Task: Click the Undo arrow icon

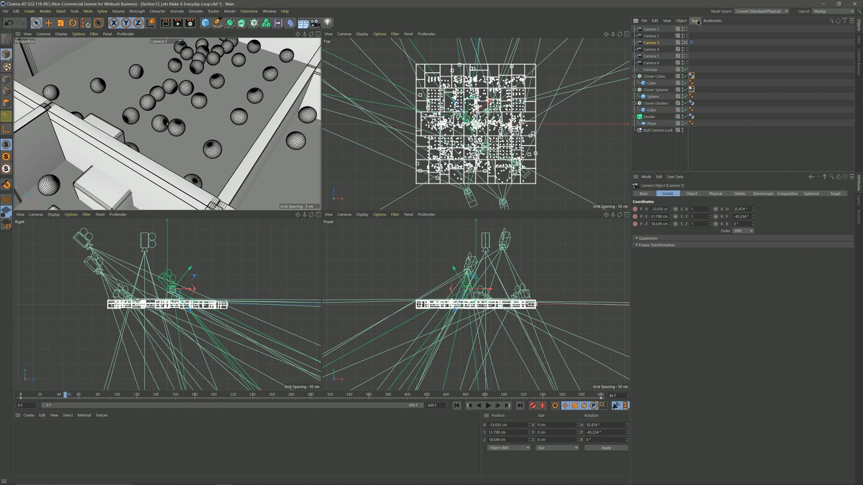Action: 9,23
